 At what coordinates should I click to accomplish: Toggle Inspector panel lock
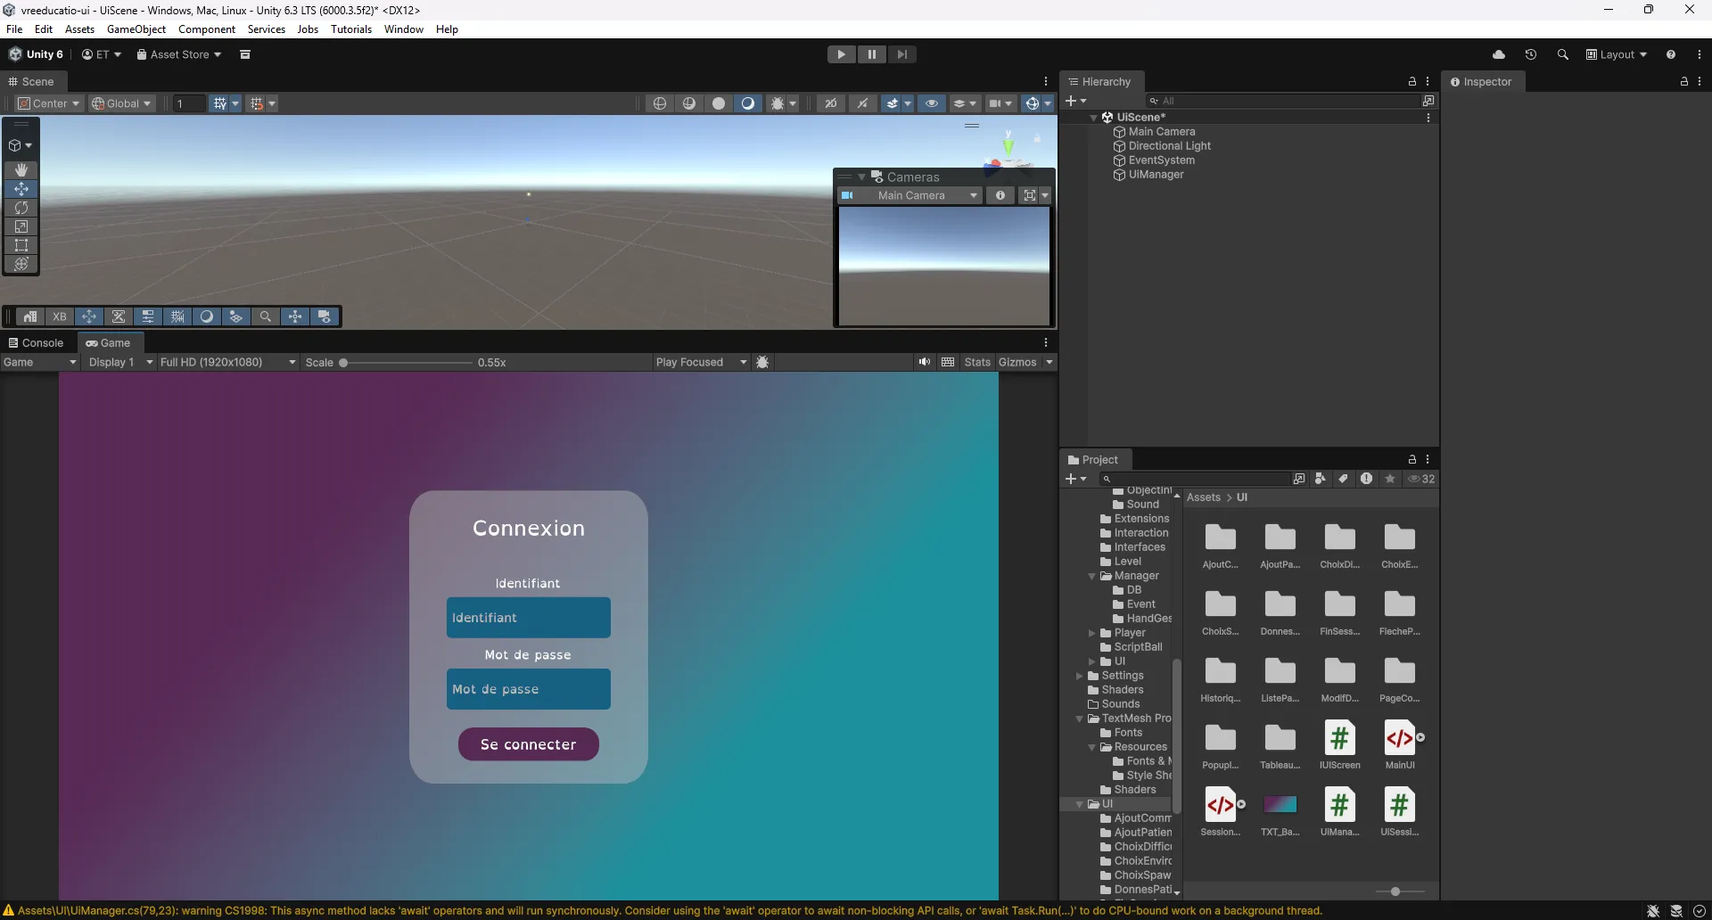point(1684,81)
